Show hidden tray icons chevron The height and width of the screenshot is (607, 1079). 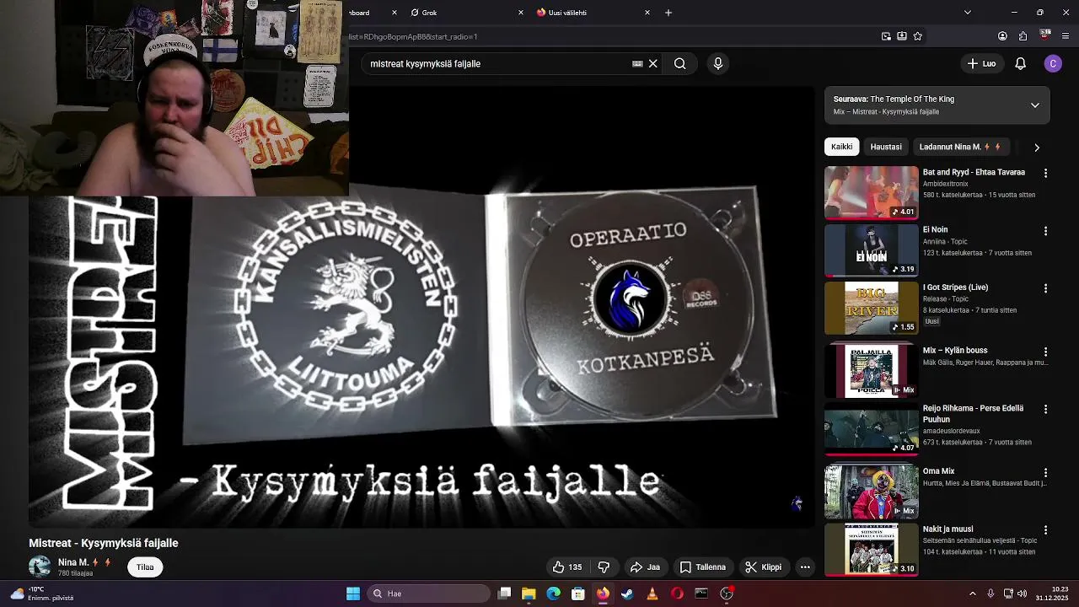(x=972, y=594)
